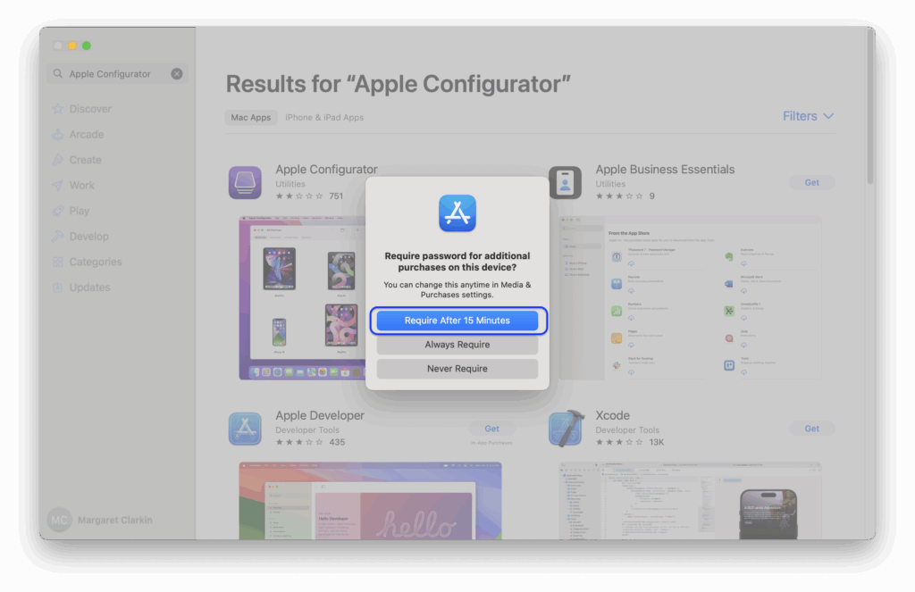Click the green zoom window button
915x592 pixels.
[87, 46]
